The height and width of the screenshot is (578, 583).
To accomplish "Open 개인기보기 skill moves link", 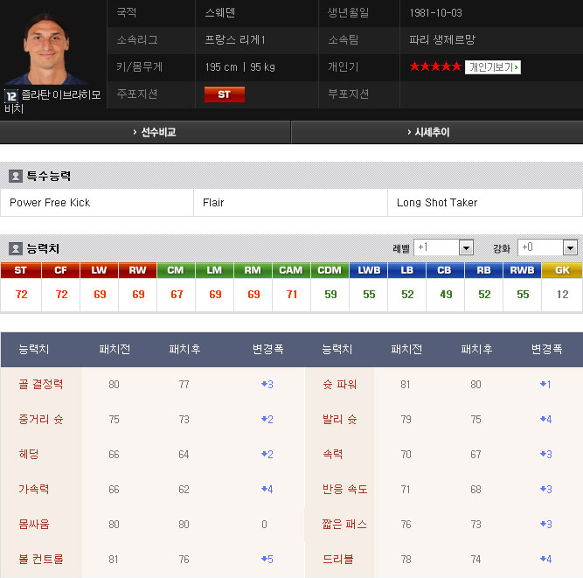I will click(493, 67).
